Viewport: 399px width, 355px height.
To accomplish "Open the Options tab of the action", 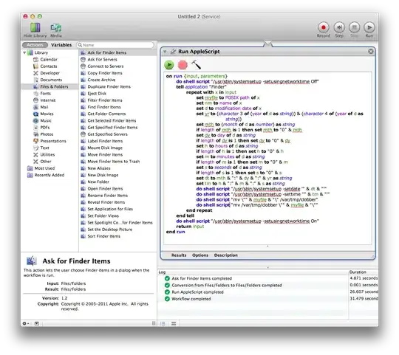I will pyautogui.click(x=200, y=255).
